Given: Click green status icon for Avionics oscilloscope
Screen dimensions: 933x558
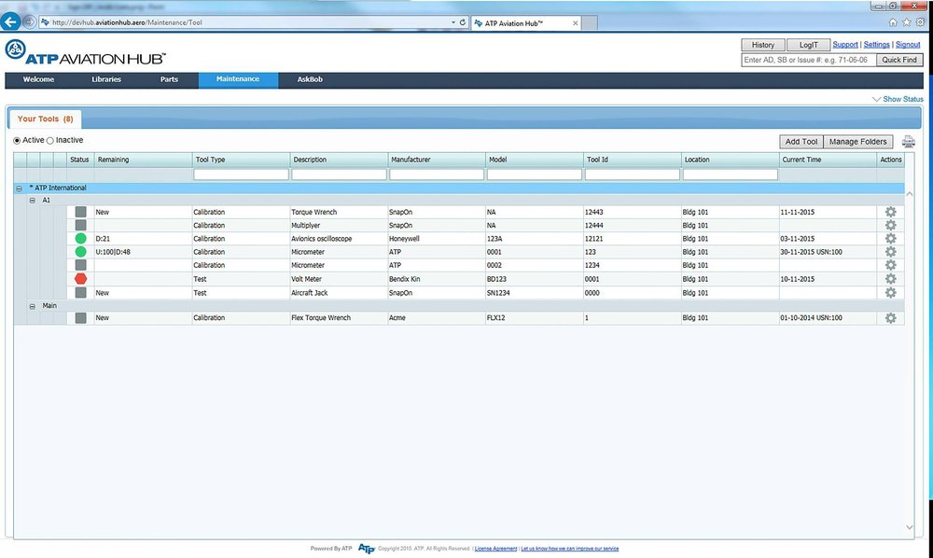Looking at the screenshot, I should [x=81, y=239].
